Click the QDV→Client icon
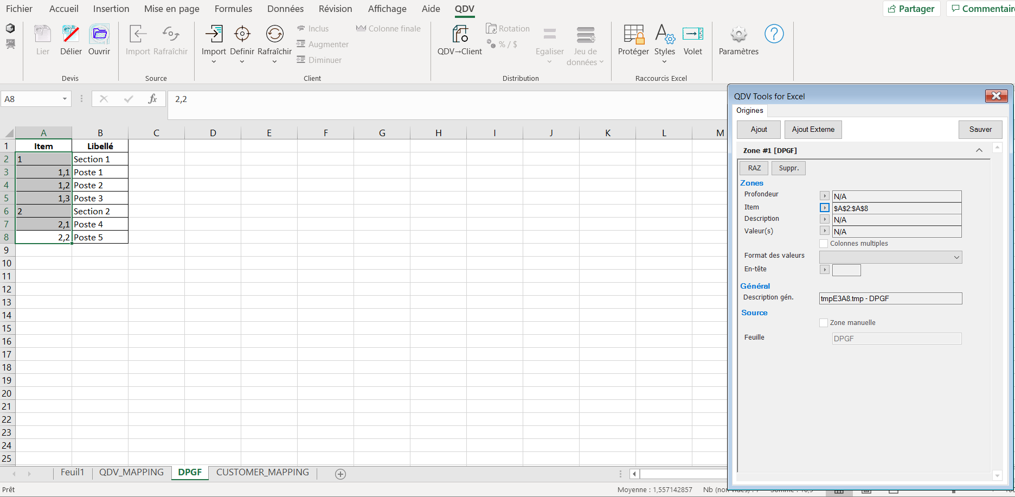 pos(460,34)
